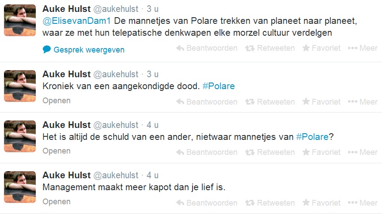Open Meer options on the first tweet

(363, 48)
